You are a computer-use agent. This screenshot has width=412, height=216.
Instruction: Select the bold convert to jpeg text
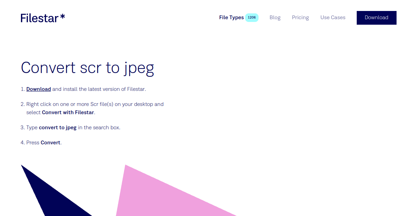click(x=58, y=127)
